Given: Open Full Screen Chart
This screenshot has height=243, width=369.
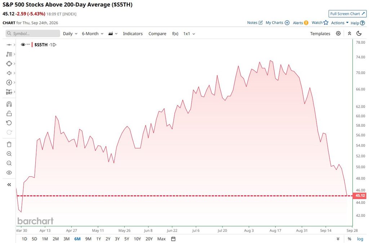Looking at the screenshot, I should tap(347, 14).
